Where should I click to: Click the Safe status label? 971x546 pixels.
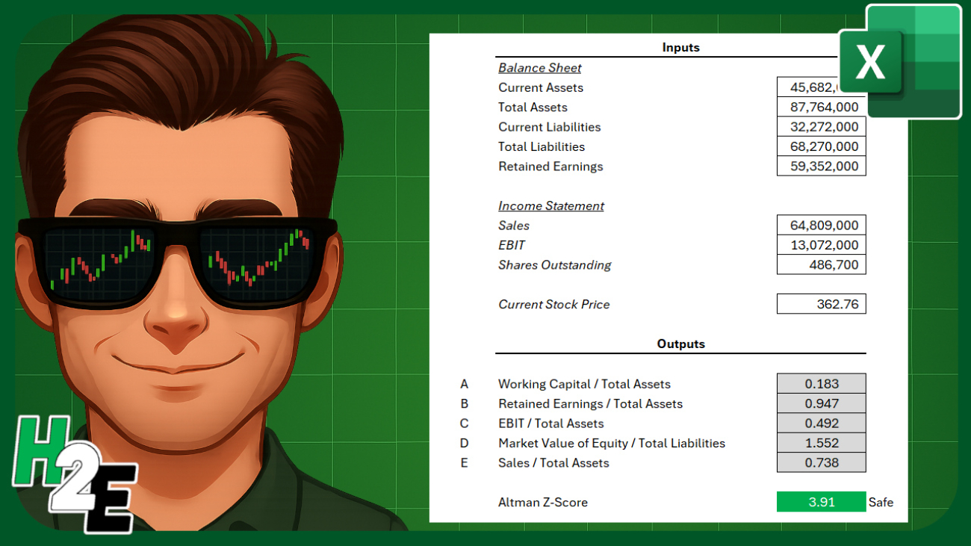tap(881, 502)
